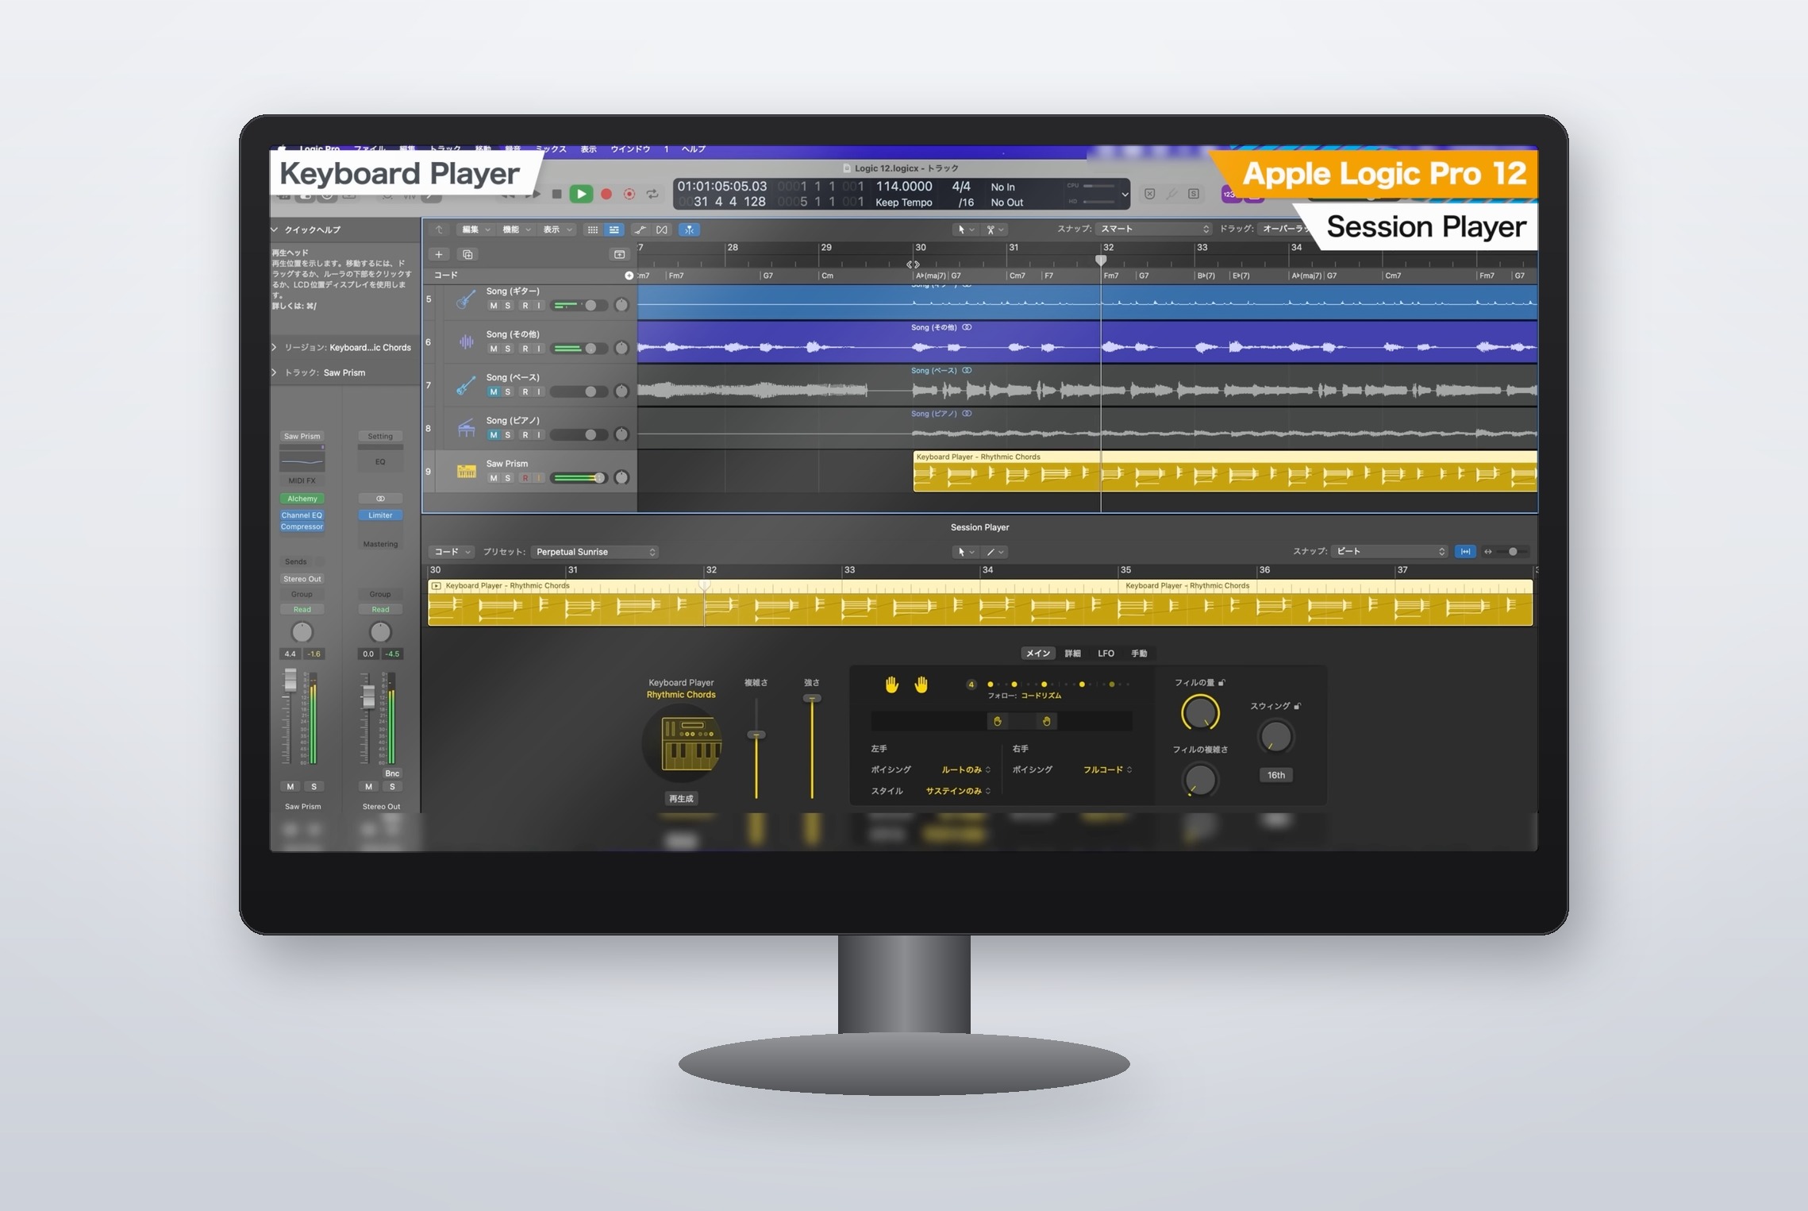The height and width of the screenshot is (1211, 1808).
Task: Click the Keyboard Player instrument image
Action: pyautogui.click(x=682, y=744)
